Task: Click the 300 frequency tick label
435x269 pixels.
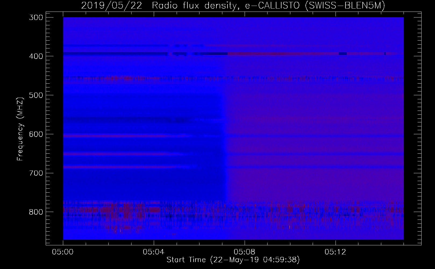Action: click(x=36, y=17)
